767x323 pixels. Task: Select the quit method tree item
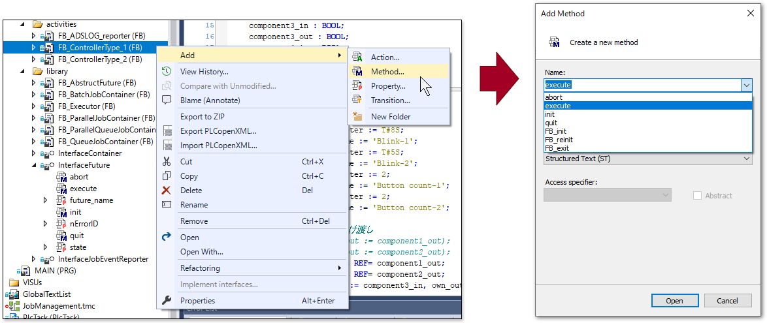pyautogui.click(x=77, y=236)
